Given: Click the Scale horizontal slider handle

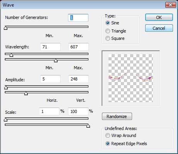Looking at the screenshot, I should [x=5, y=120].
